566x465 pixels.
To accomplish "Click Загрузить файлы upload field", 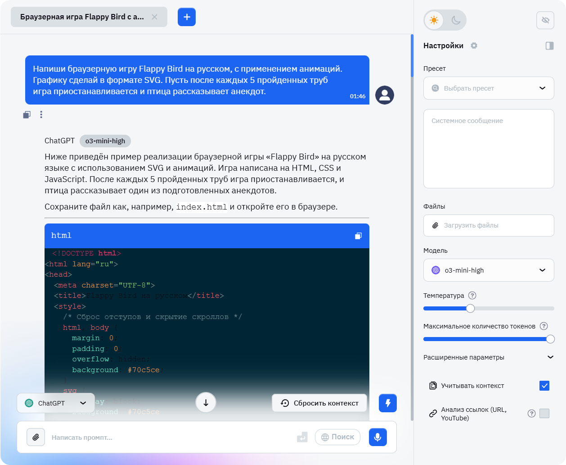I will coord(489,225).
